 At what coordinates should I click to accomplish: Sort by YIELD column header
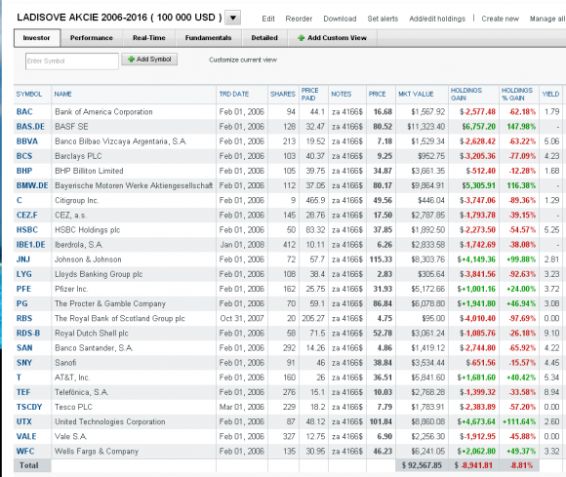(550, 95)
